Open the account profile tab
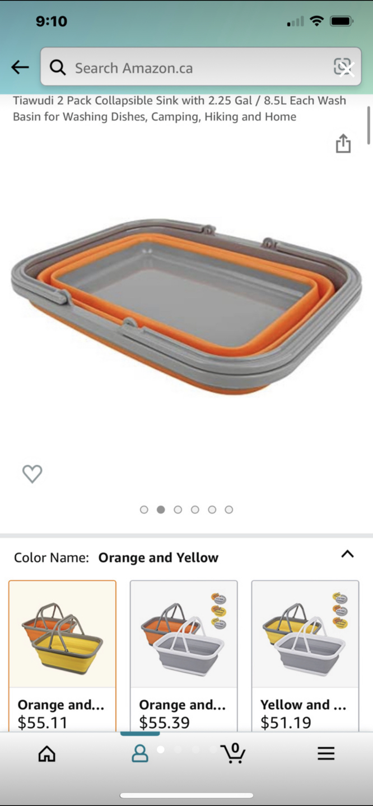The height and width of the screenshot is (806, 373). pyautogui.click(x=140, y=753)
